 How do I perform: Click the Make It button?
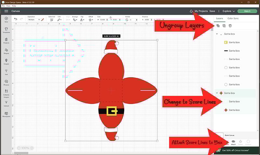[247, 11]
